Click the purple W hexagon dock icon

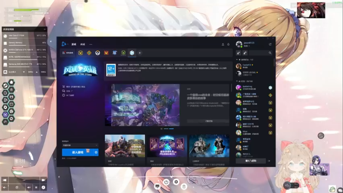5,115
